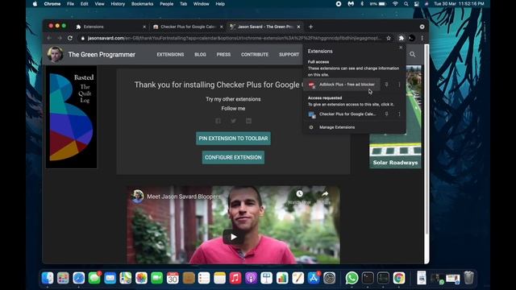Open Try my other extensions link
The image size is (516, 290).
tap(233, 99)
